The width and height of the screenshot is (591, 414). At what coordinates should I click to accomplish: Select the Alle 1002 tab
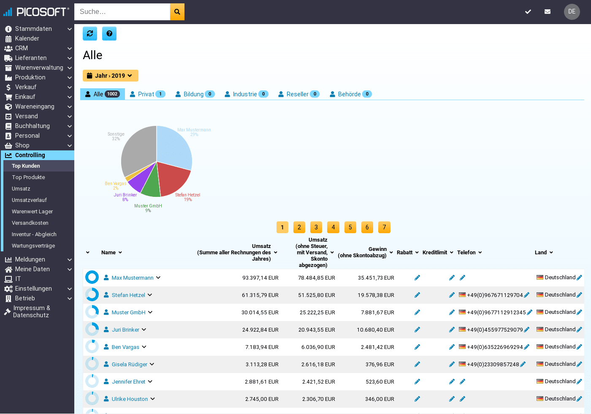[103, 94]
